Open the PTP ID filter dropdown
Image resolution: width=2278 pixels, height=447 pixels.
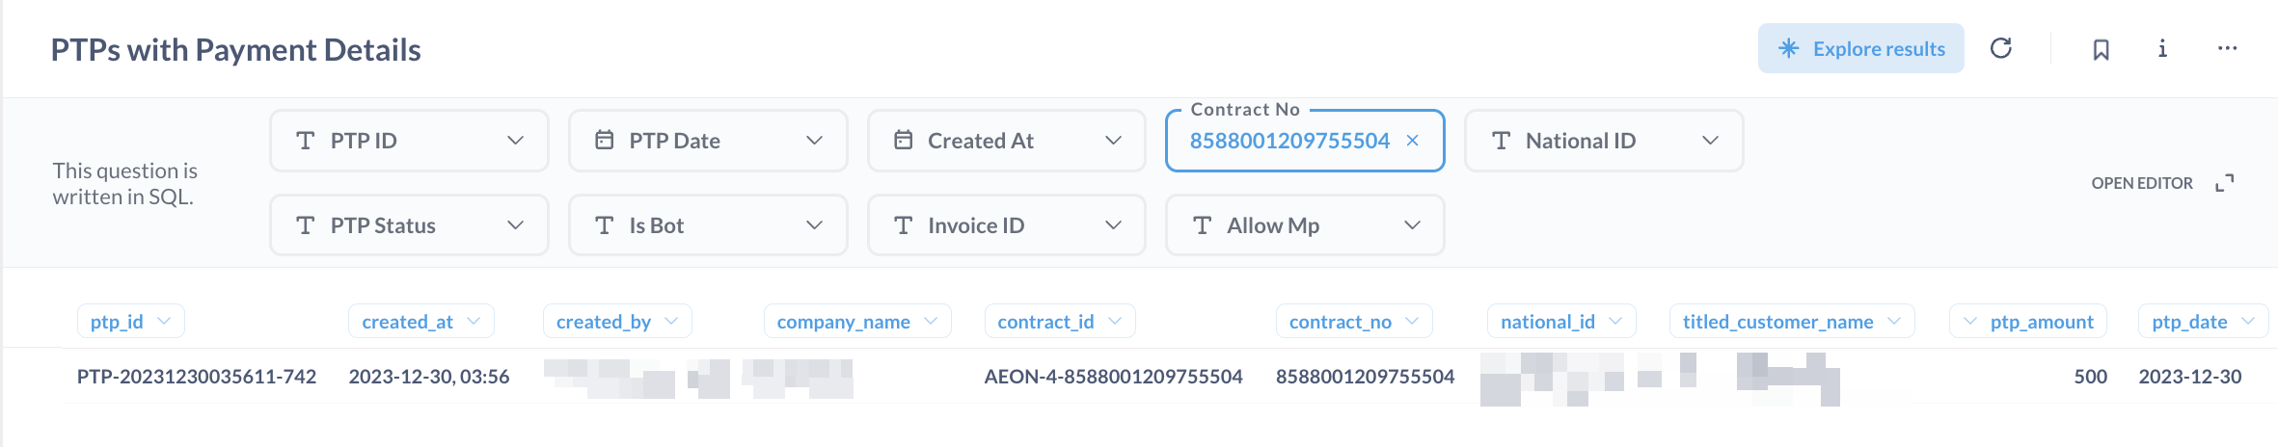click(x=409, y=141)
